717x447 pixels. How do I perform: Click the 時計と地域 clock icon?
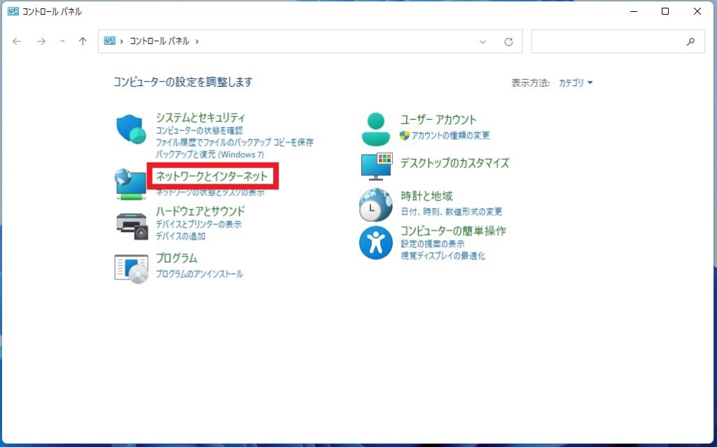tap(375, 205)
